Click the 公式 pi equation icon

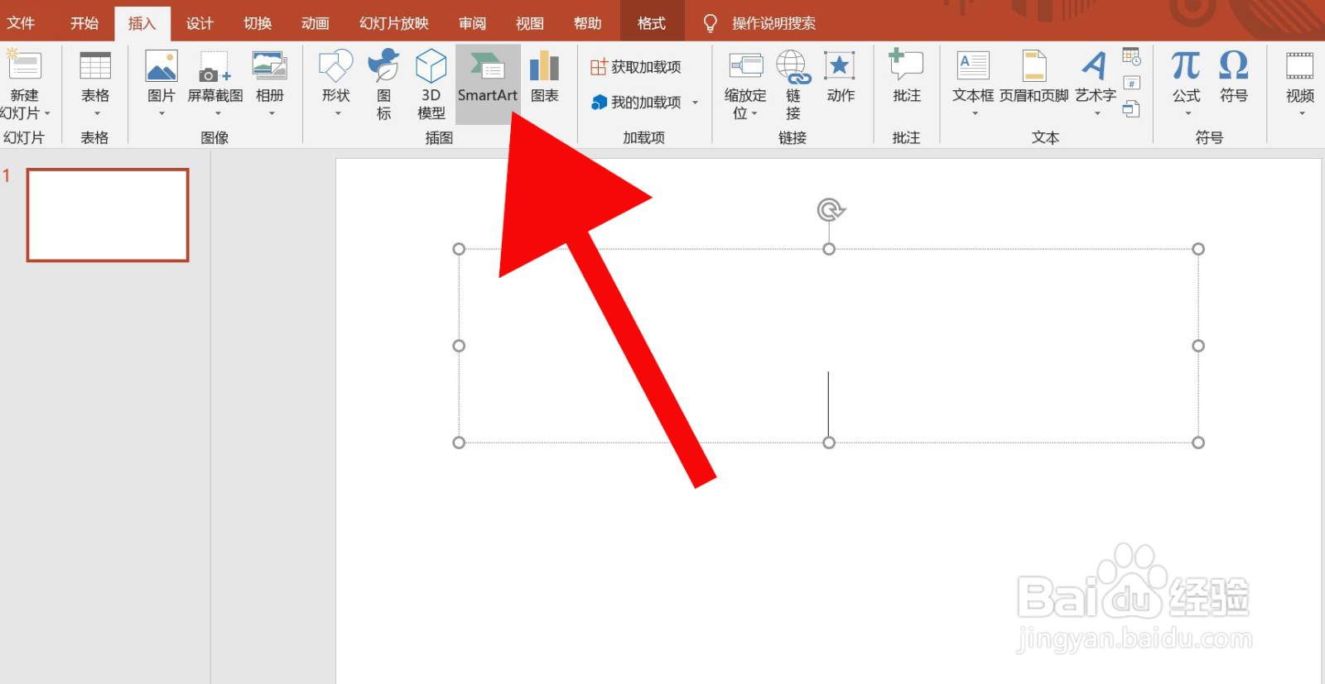tap(1186, 65)
